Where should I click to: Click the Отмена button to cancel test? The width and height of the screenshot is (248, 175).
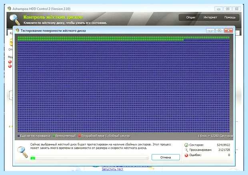click(x=166, y=157)
